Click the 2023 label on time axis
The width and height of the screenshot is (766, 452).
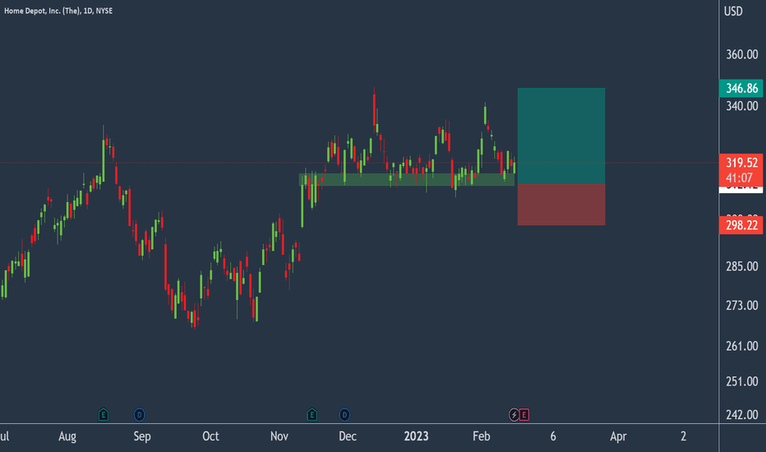(416, 436)
